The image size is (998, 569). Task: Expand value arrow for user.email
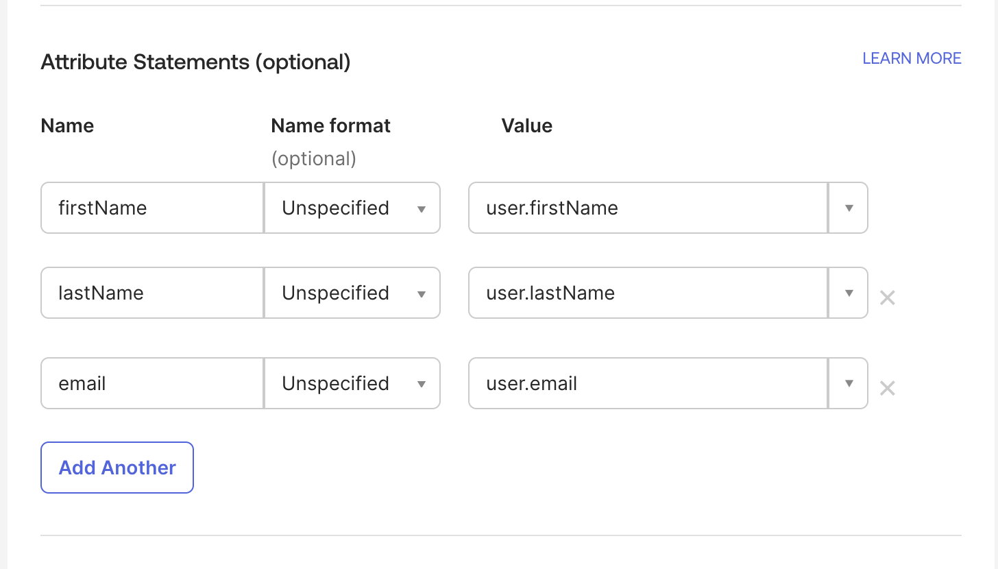[x=849, y=383]
